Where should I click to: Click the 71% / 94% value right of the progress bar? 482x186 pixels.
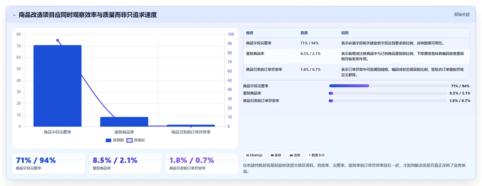pos(460,86)
